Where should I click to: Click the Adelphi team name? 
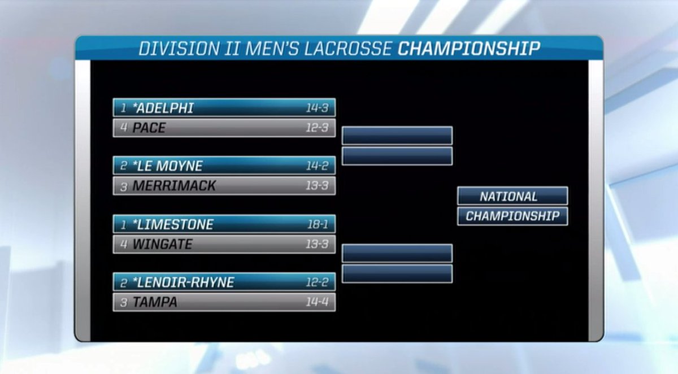tap(163, 108)
